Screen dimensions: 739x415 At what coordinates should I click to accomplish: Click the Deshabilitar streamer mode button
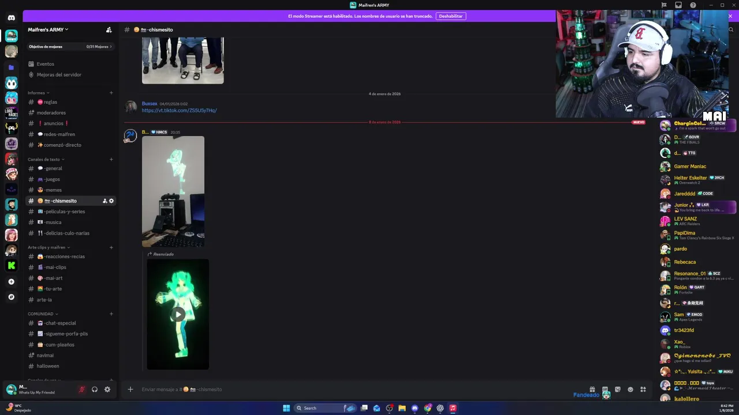click(x=451, y=16)
